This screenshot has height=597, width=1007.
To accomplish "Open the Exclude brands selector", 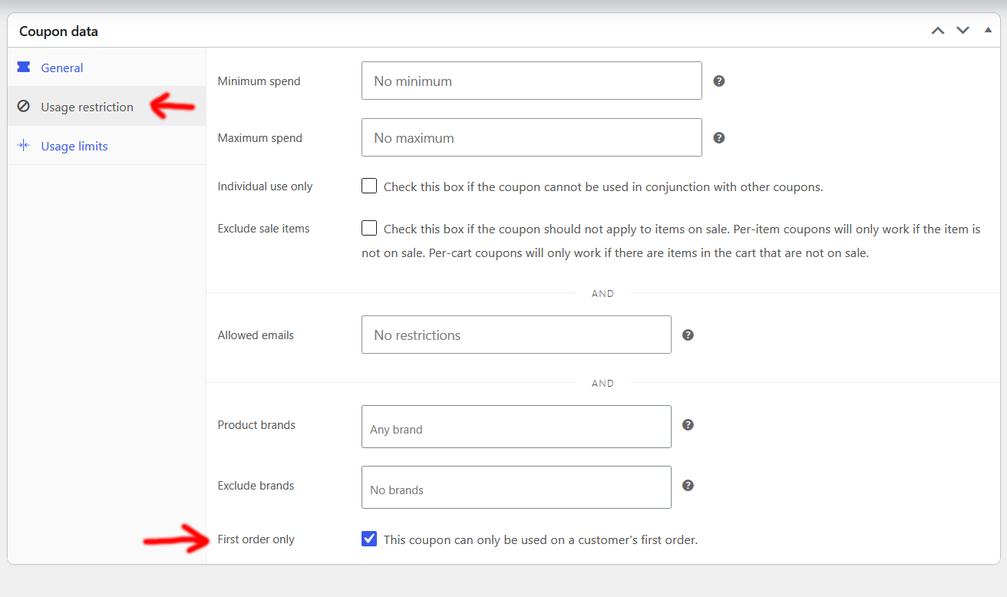I will (x=516, y=487).
